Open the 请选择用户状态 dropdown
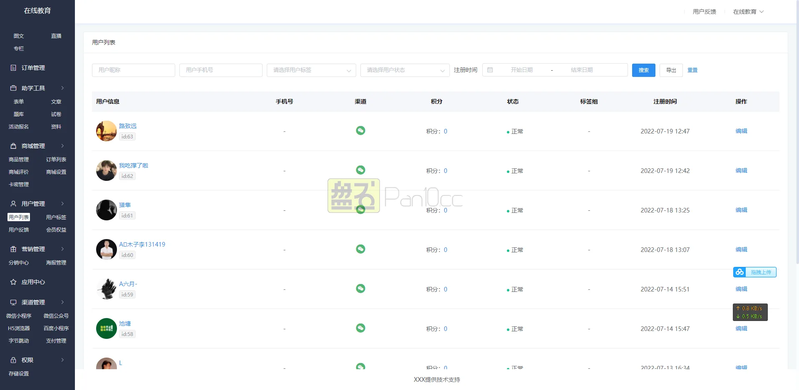This screenshot has height=390, width=799. [x=405, y=70]
